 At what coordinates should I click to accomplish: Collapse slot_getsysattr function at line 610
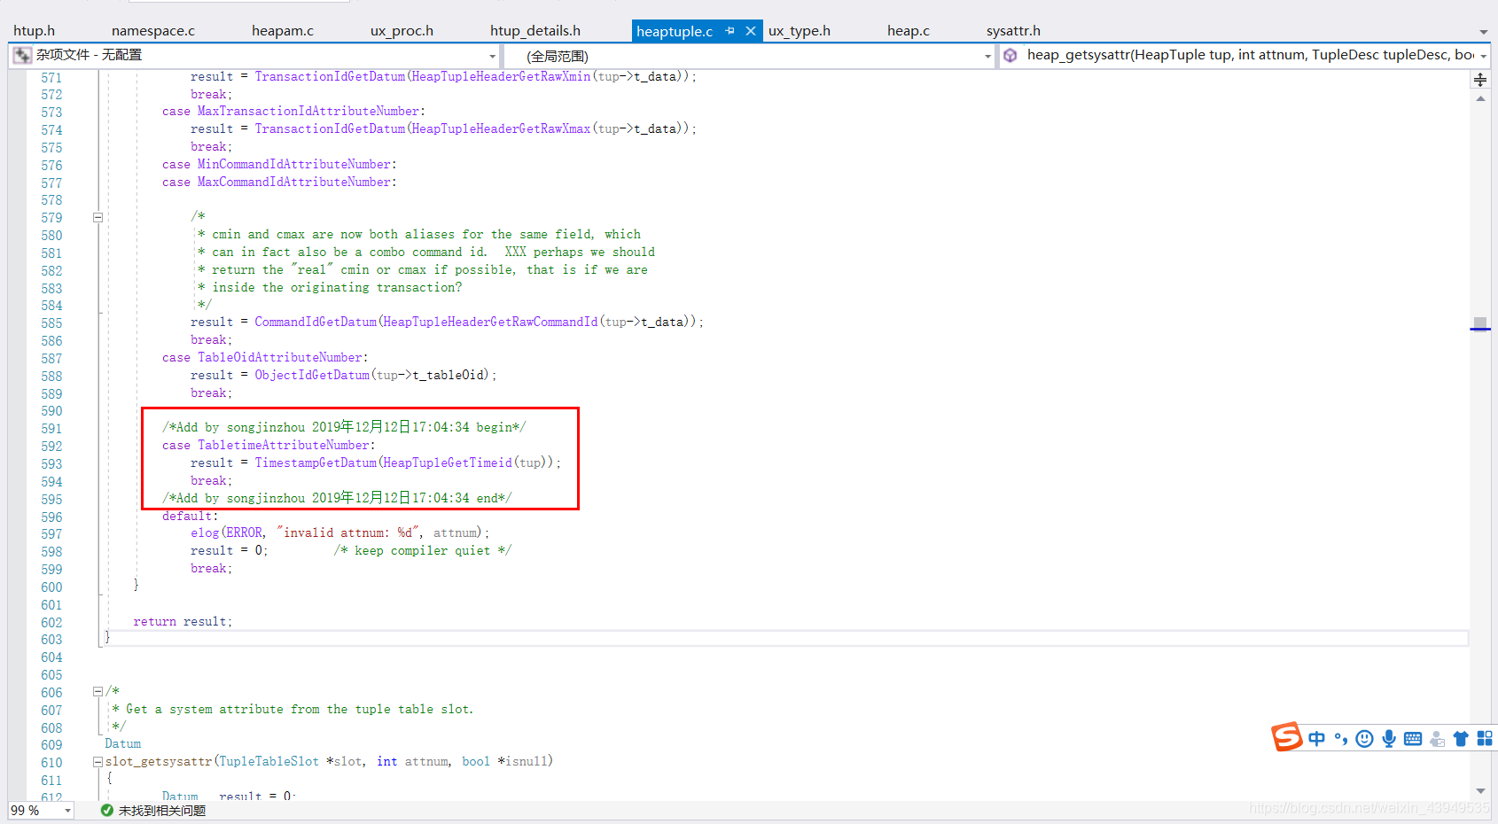98,762
